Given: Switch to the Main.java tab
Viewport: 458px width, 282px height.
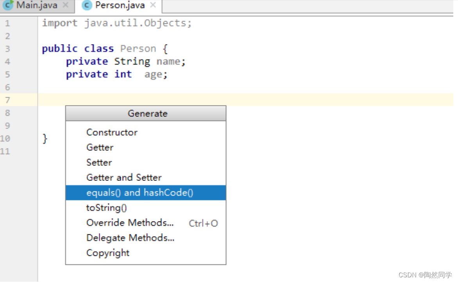Looking at the screenshot, I should (37, 5).
